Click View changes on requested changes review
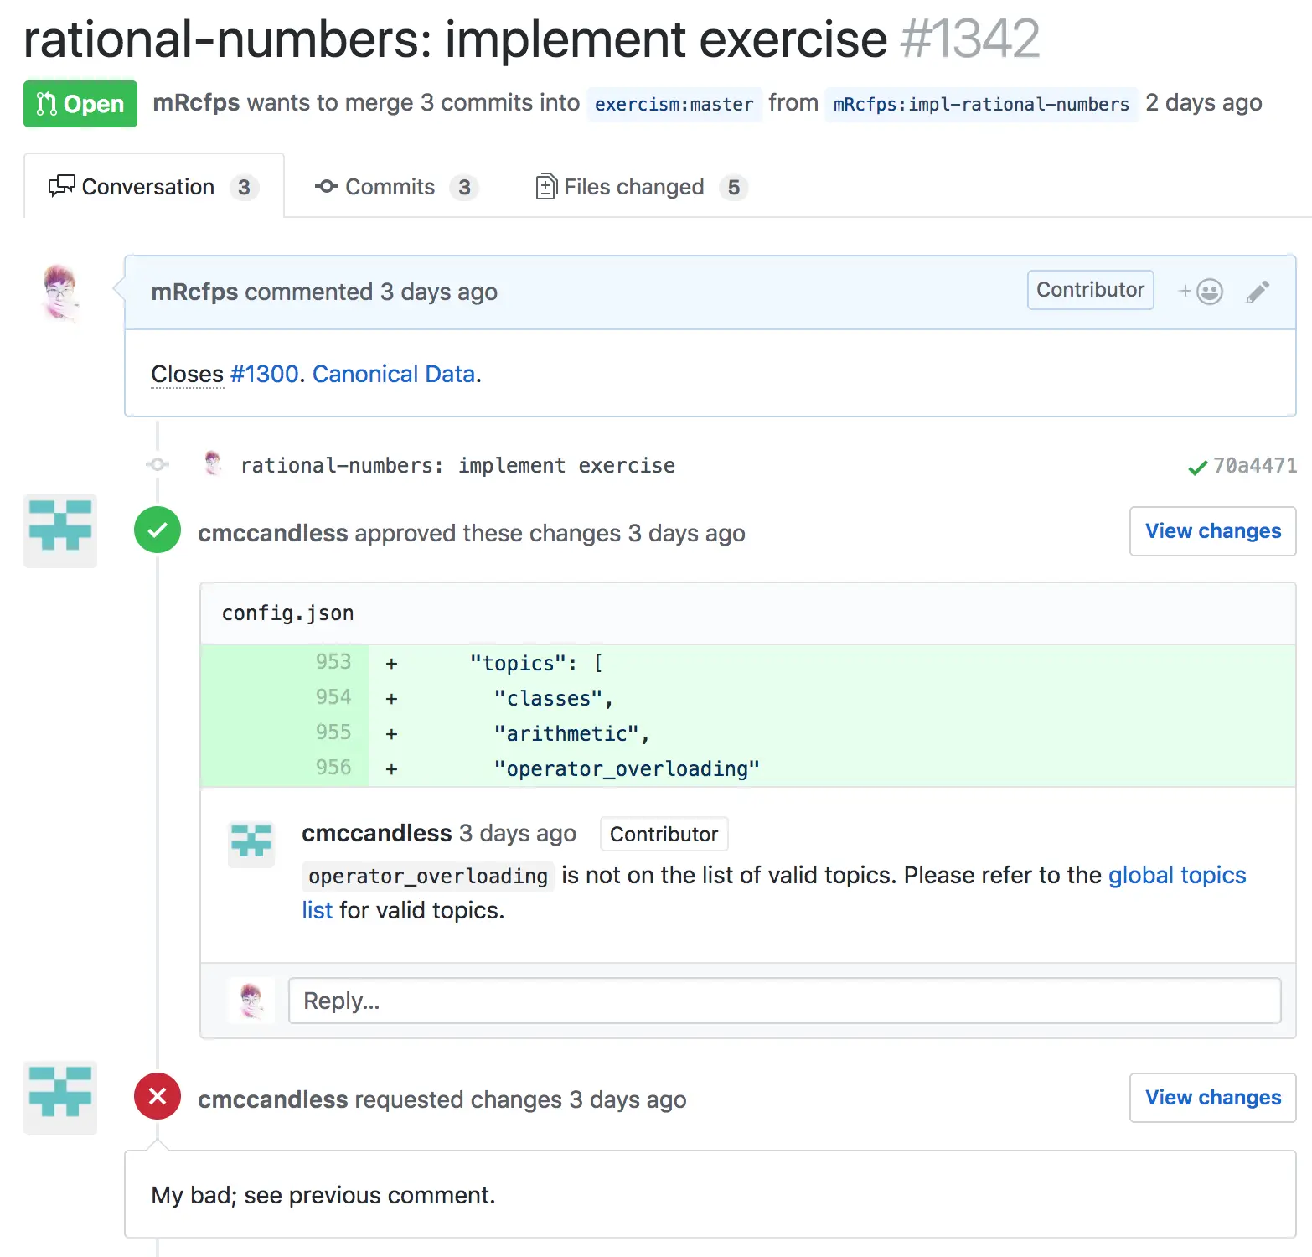This screenshot has height=1257, width=1312. pyautogui.click(x=1212, y=1098)
